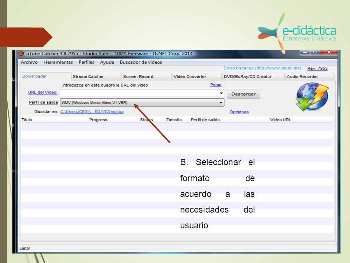Expand the URL history dropdown arrow
This screenshot has height=263, width=350.
pyautogui.click(x=221, y=93)
